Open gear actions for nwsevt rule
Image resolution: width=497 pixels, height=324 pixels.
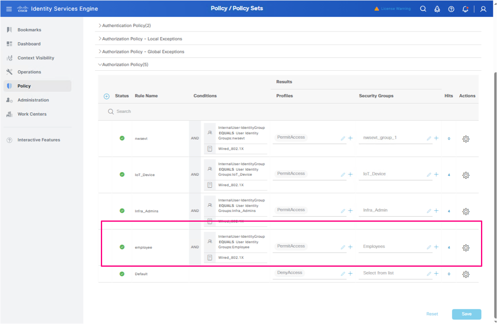[466, 139]
